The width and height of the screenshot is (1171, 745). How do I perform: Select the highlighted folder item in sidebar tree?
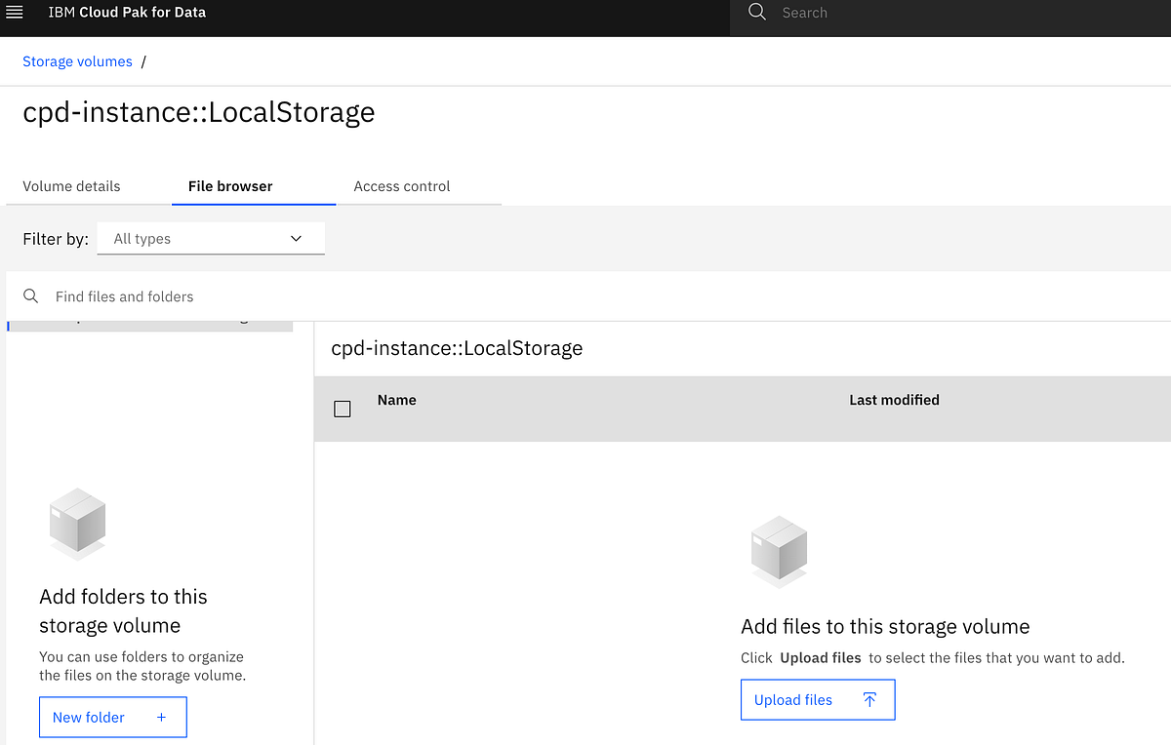[150, 322]
